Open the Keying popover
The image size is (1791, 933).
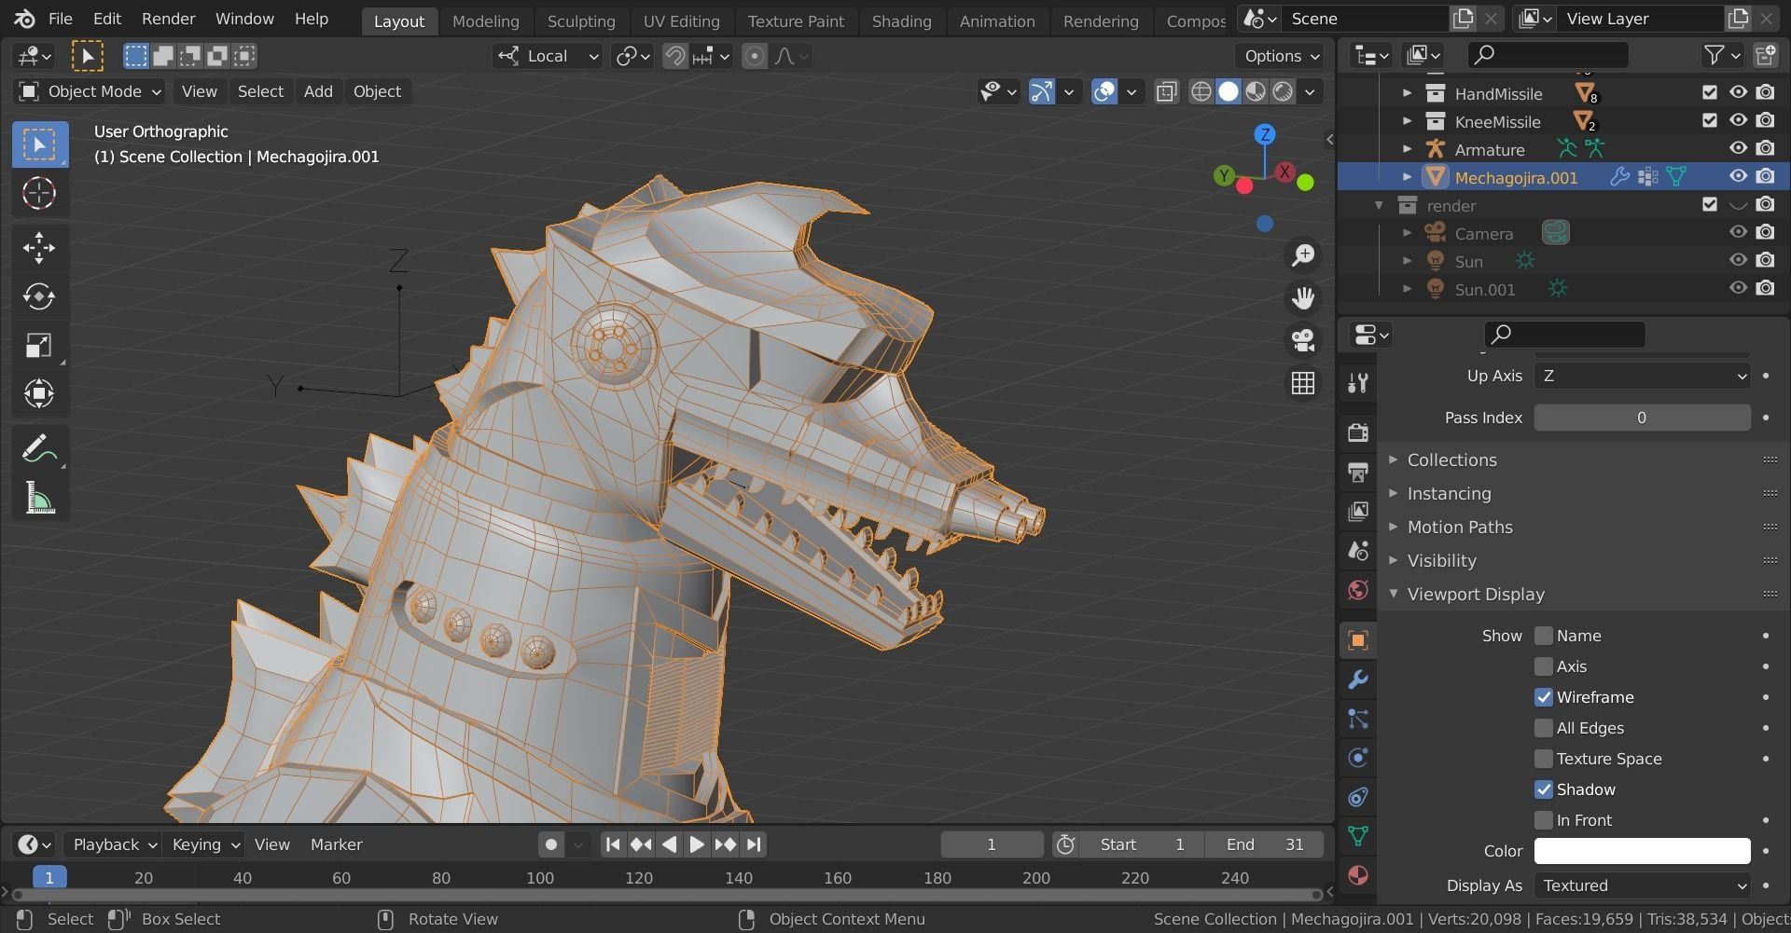[205, 844]
